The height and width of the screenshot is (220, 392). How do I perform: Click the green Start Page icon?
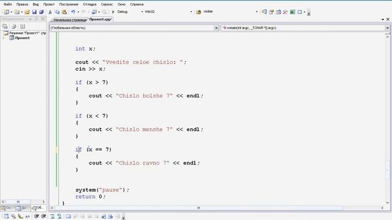click(x=293, y=12)
